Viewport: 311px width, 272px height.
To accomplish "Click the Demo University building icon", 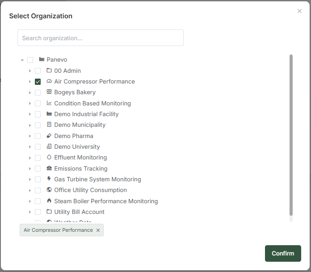I will 49,146.
